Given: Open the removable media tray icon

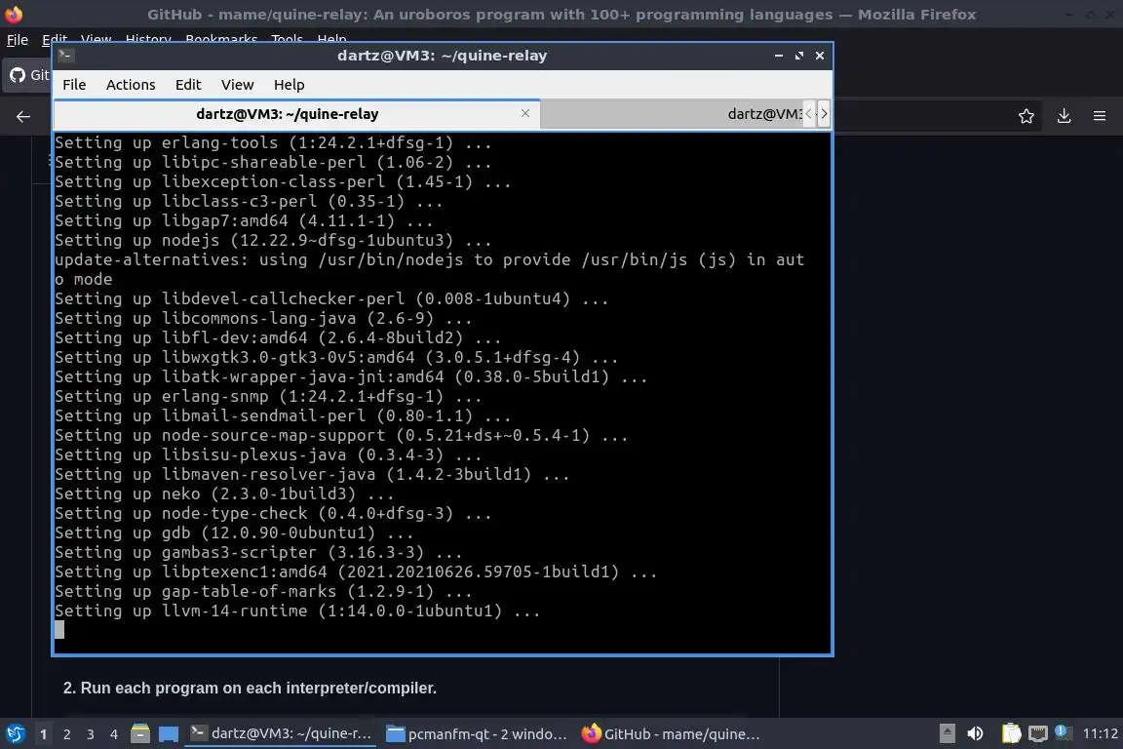Looking at the screenshot, I should click(x=947, y=734).
